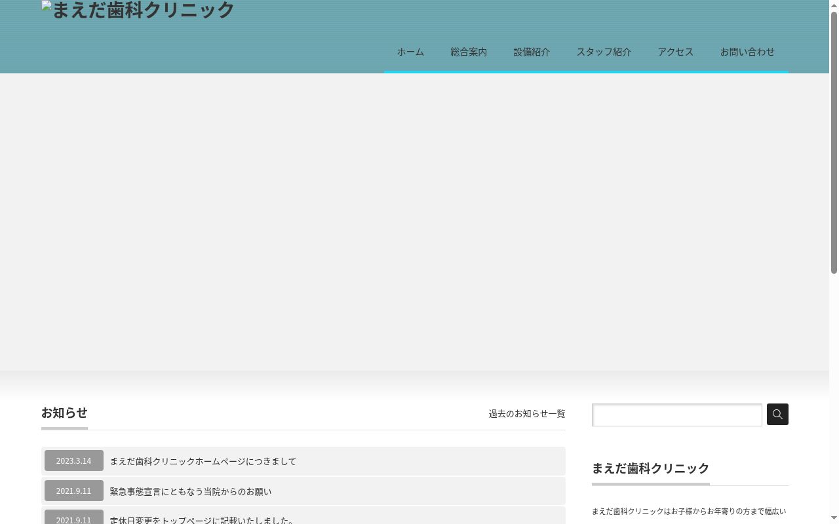This screenshot has height=524, width=839.
Task: Open news 緊急事態宣言にともなう当院からのお願い
Action: click(x=191, y=491)
